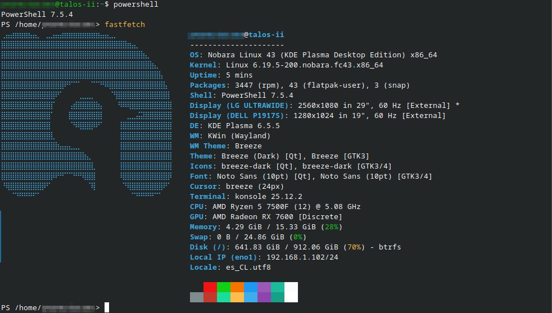
Task: Click the yellow '70%' disk percentage
Action: coord(354,247)
